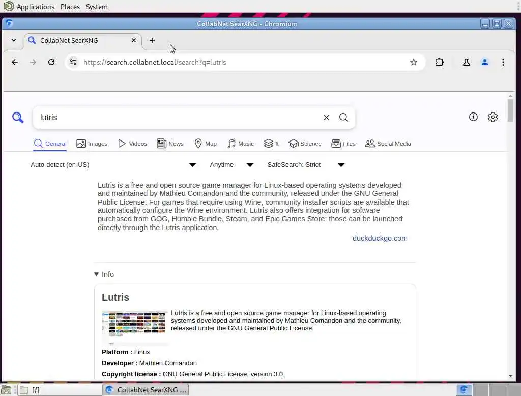Switch to the Files category

coord(343,144)
